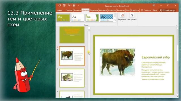
Task: Open the Анимация tab
Action: tap(103, 10)
